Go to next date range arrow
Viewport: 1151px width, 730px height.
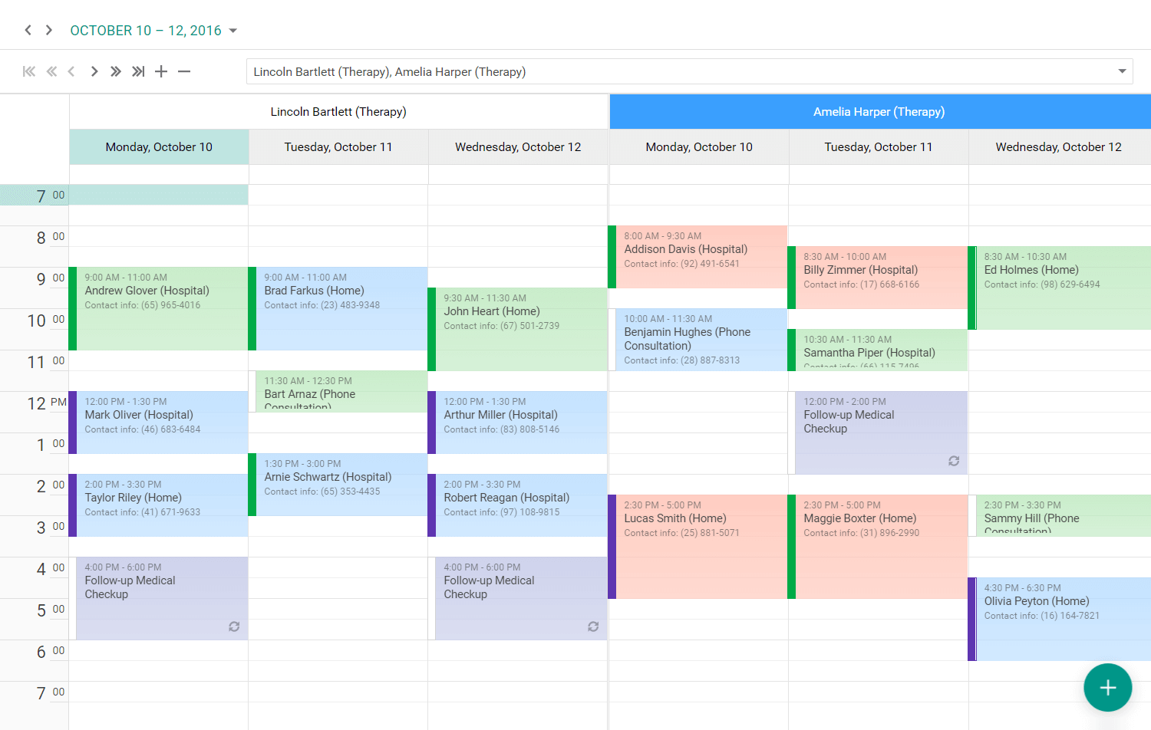49,30
